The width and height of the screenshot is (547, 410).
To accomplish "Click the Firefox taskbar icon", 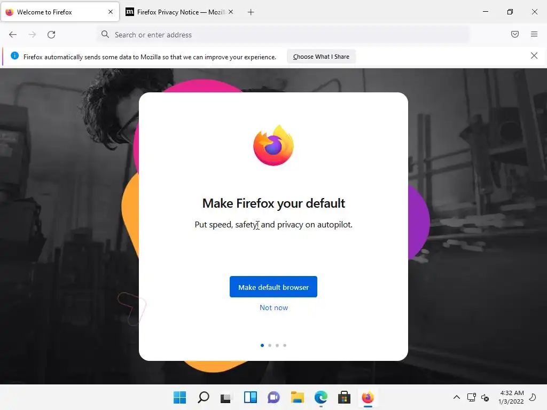I will [x=368, y=397].
